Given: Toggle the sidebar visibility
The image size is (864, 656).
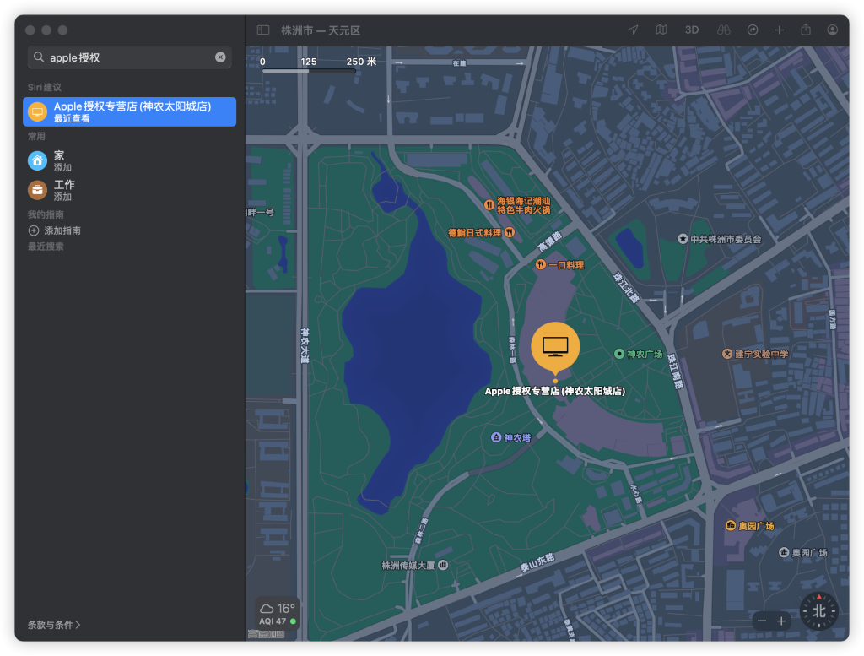Looking at the screenshot, I should pos(263,30).
